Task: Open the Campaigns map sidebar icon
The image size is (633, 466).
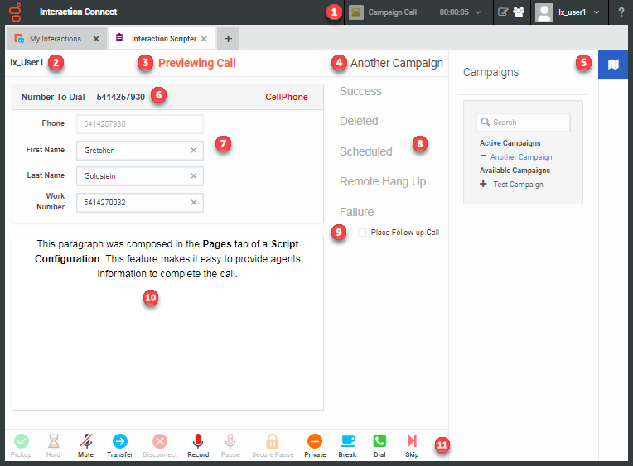Action: (x=613, y=65)
